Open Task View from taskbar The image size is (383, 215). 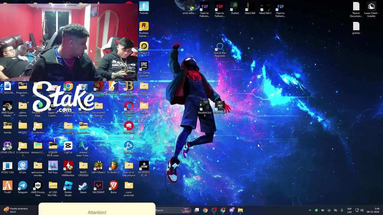point(196,210)
